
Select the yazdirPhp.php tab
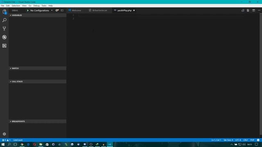pos(124,10)
